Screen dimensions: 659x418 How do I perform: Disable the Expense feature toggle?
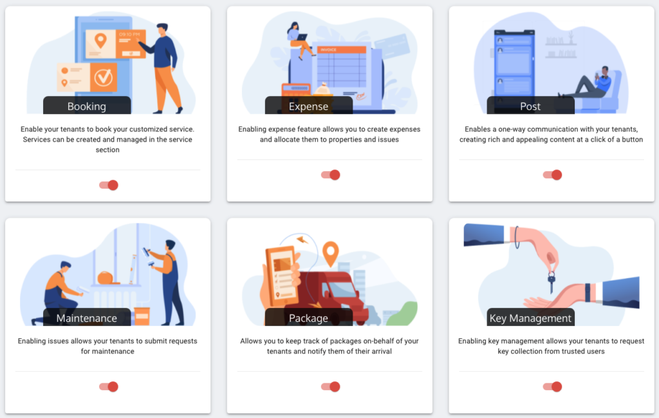click(x=330, y=175)
